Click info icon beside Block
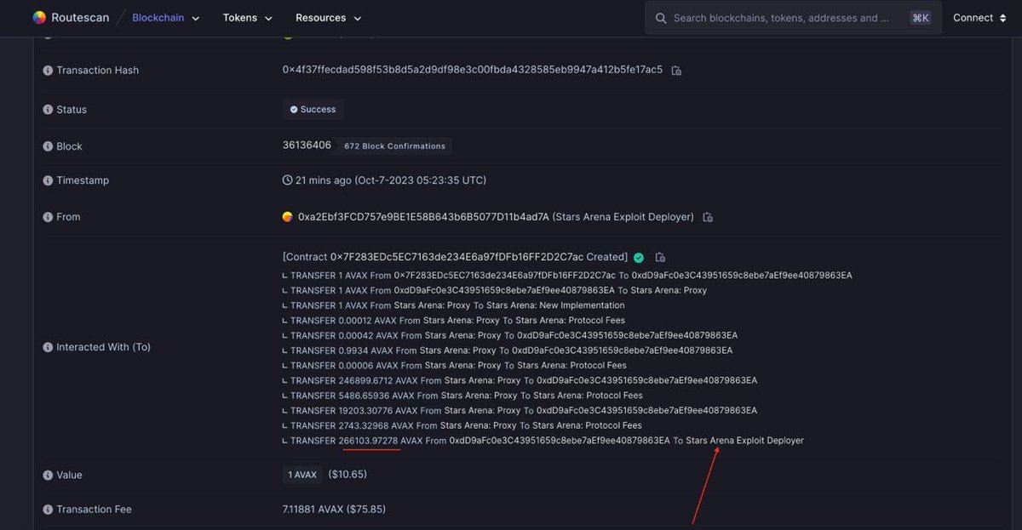 click(x=48, y=146)
